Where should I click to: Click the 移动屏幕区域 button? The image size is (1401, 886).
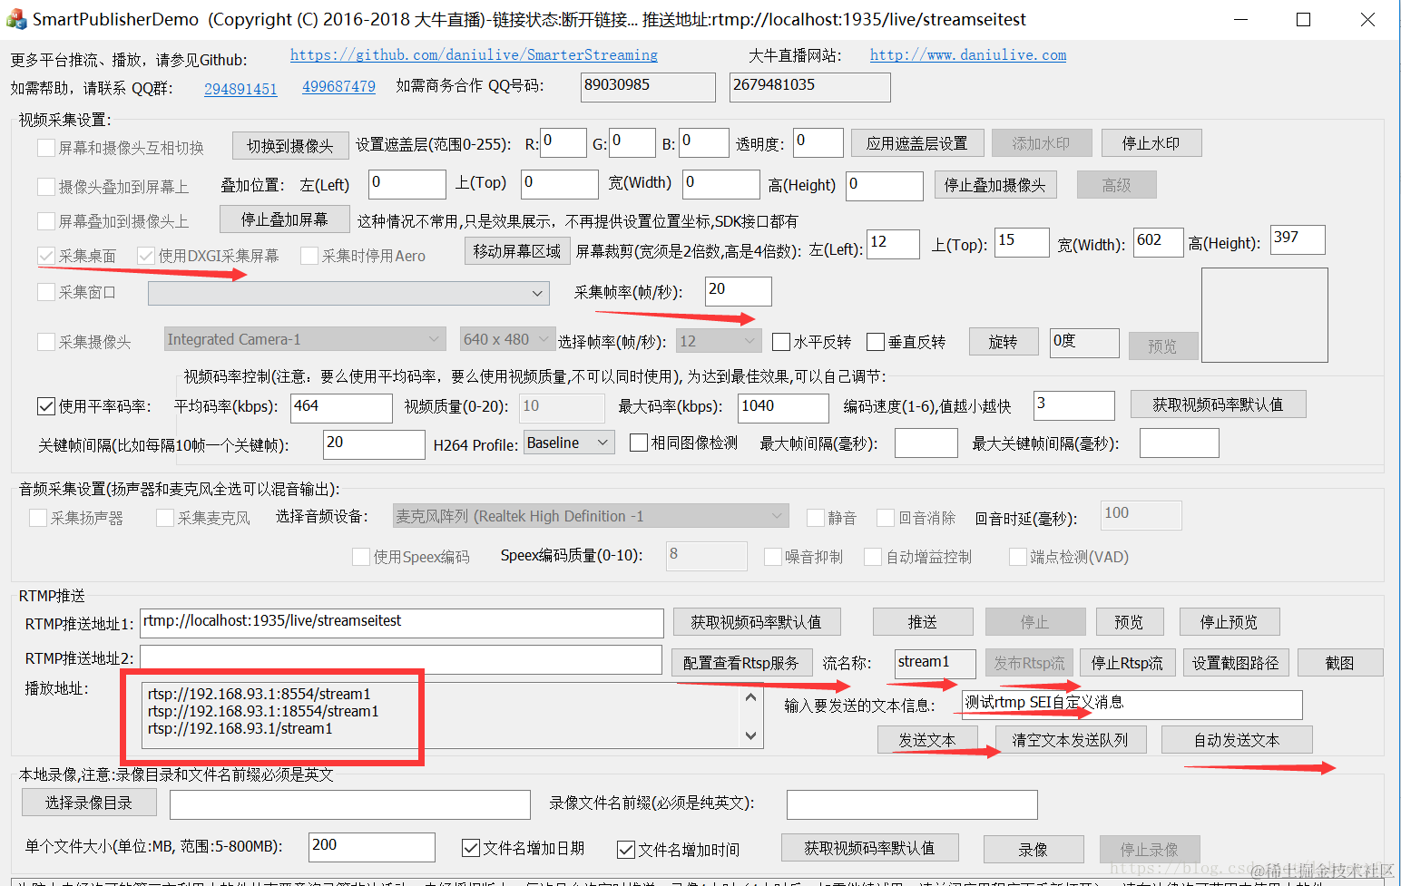coord(517,251)
